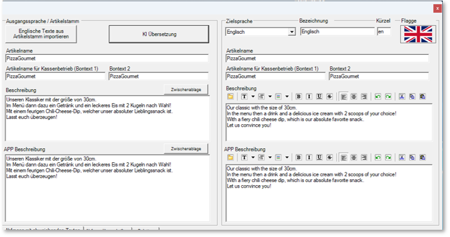Screen dimensions: 450x237
Task: Align text right in Beschreibung toolbar
Action: coord(364,96)
